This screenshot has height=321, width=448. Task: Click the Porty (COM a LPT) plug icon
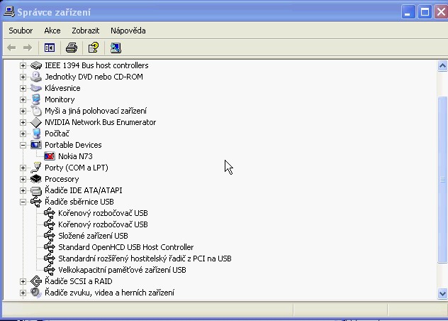pyautogui.click(x=36, y=168)
